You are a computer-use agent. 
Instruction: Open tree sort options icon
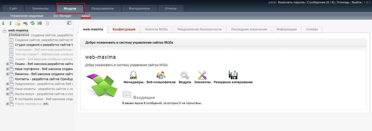pyautogui.click(x=40, y=23)
